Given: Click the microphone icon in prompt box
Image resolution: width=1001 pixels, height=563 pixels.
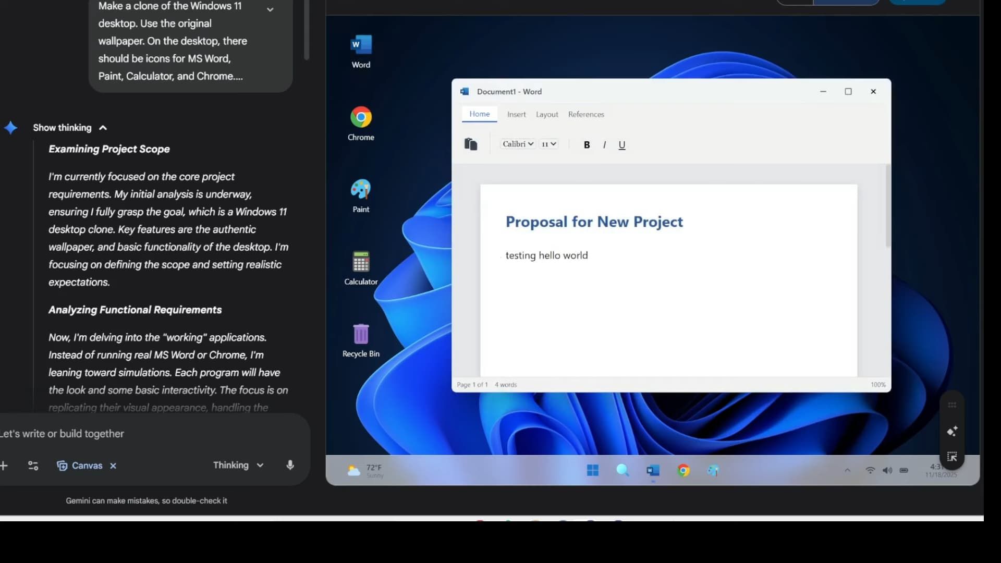Looking at the screenshot, I should point(290,466).
